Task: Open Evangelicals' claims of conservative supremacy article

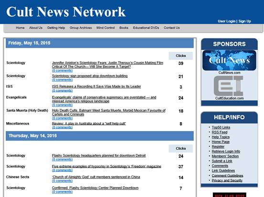Action: [104, 99]
